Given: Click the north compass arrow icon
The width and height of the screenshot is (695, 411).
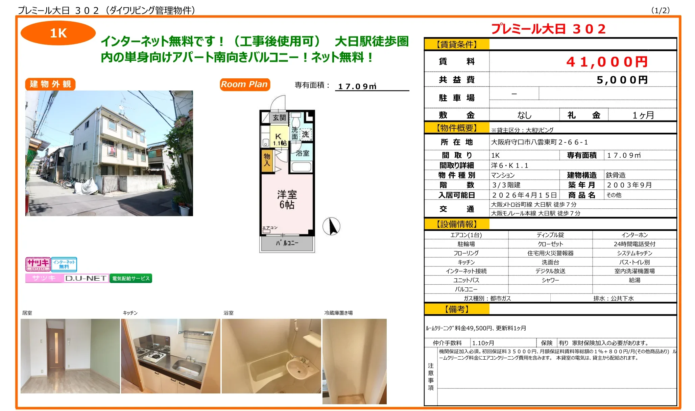Looking at the screenshot, I should (x=331, y=226).
